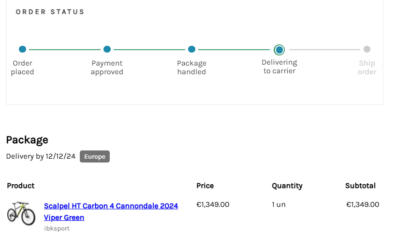This screenshot has height=244, width=396.
Task: Click the Payment approved label
Action: click(107, 68)
